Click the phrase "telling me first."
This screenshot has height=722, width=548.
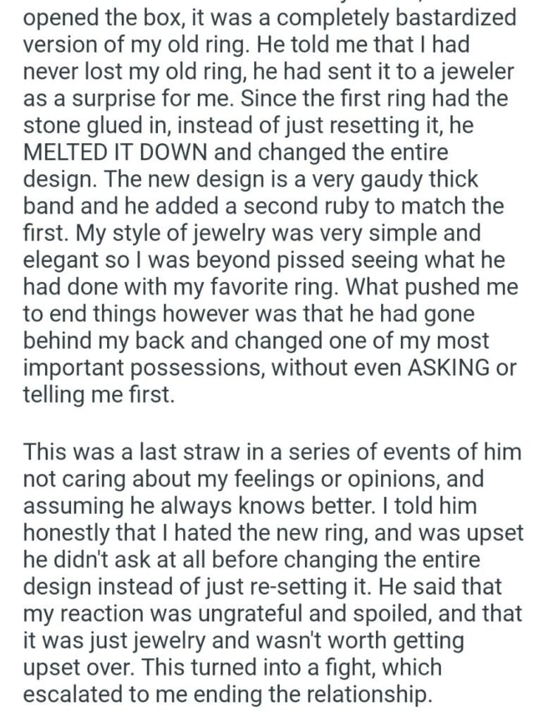pyautogui.click(x=98, y=395)
